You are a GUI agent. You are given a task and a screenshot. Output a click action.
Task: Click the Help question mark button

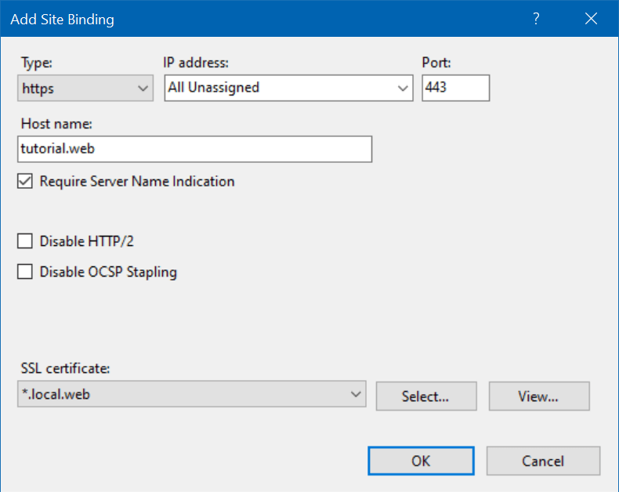(x=536, y=20)
